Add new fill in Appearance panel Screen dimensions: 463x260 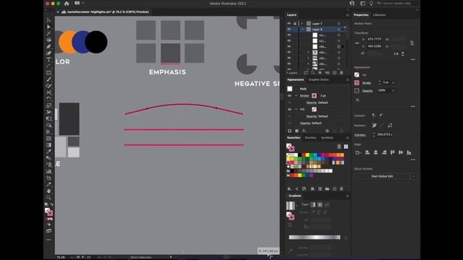tap(297, 131)
